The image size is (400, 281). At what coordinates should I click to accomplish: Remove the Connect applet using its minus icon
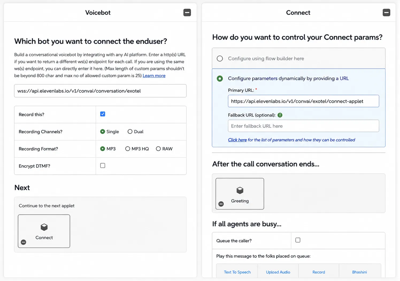point(24,242)
